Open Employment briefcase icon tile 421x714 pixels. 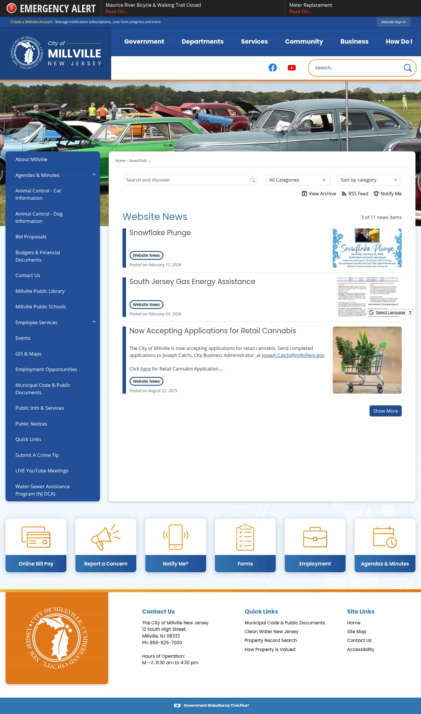pyautogui.click(x=315, y=537)
